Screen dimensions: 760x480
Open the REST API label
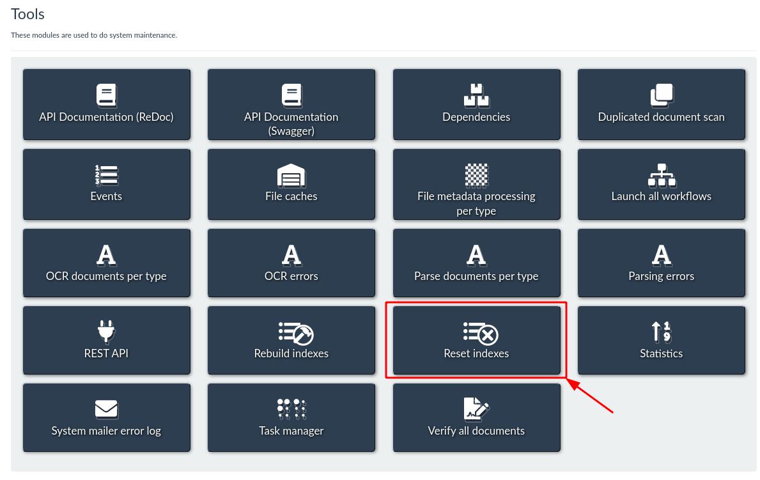pos(106,353)
